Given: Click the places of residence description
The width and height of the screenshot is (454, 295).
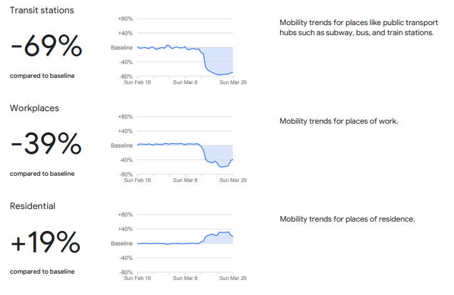Looking at the screenshot, I should 347,219.
